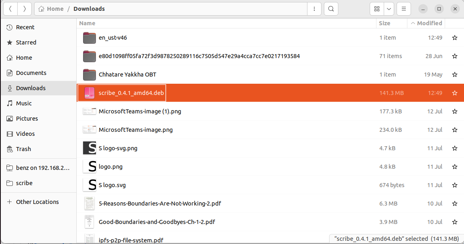The height and width of the screenshot is (244, 464).
Task: Sort files by Name column
Action: [87, 23]
